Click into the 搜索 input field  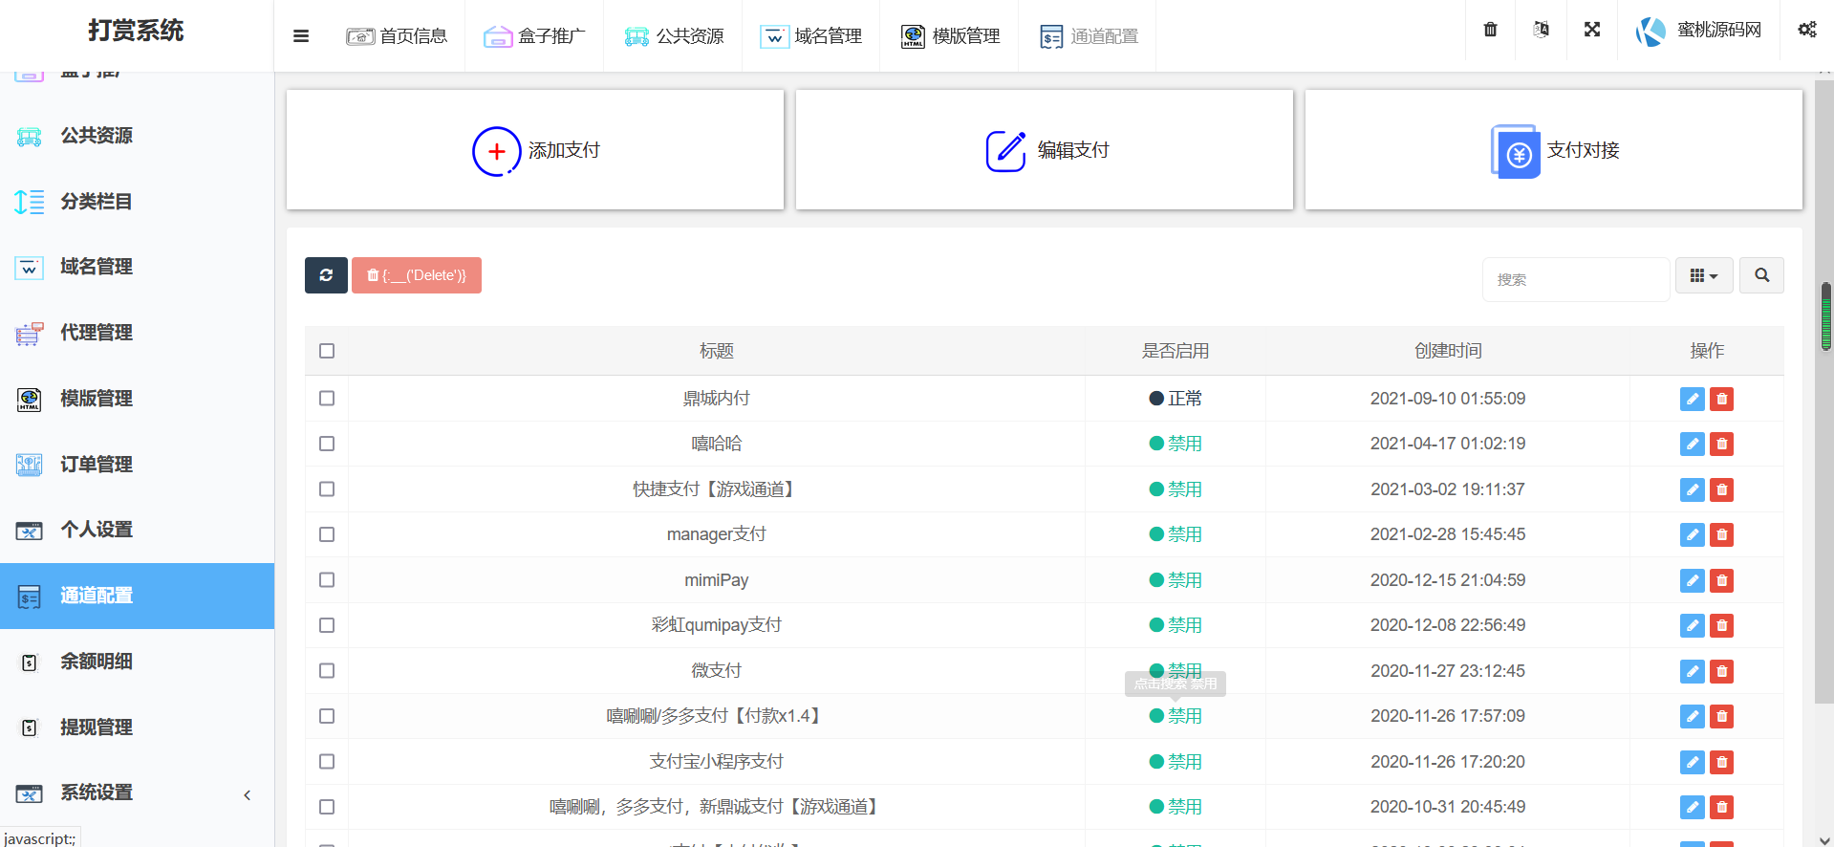pyautogui.click(x=1575, y=279)
